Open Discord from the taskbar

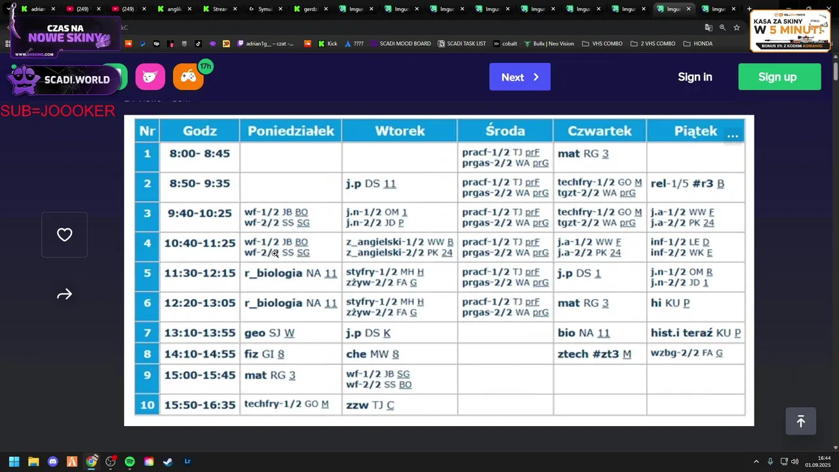point(53,462)
